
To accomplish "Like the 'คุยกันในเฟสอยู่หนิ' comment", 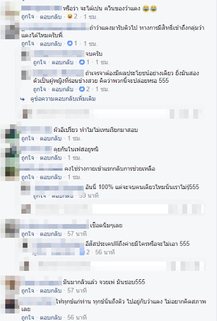I will click(x=28, y=158).
